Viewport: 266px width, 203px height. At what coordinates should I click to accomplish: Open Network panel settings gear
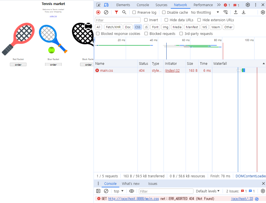click(x=263, y=12)
